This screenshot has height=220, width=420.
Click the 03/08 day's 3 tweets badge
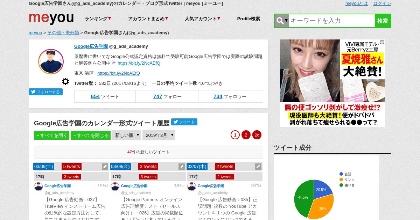tap(148, 166)
